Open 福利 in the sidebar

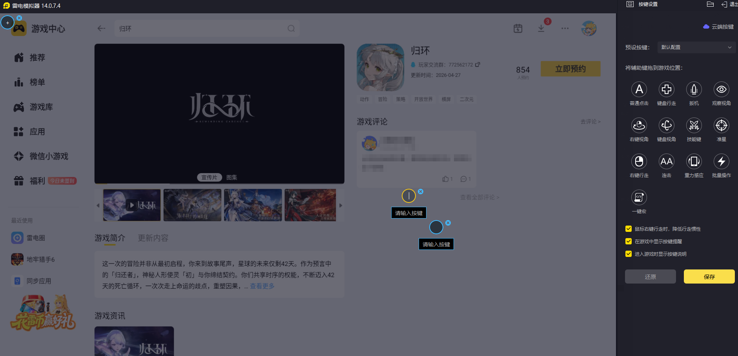point(30,181)
